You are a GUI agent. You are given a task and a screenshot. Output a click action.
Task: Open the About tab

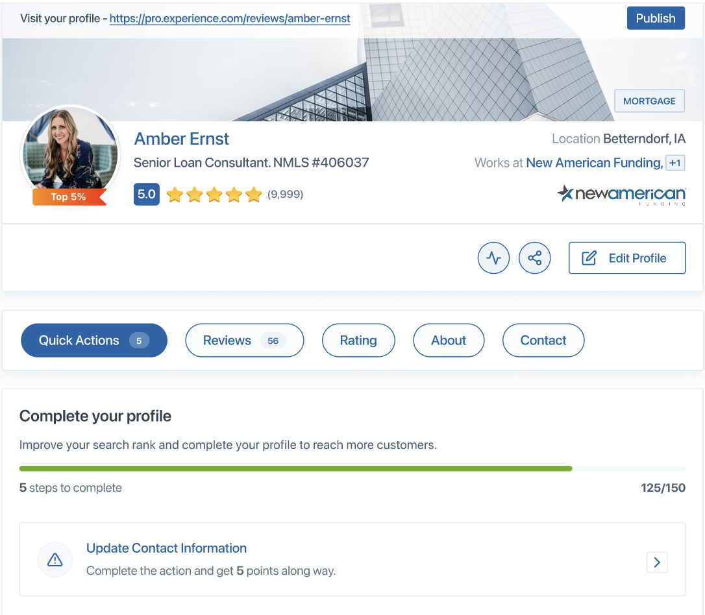449,341
